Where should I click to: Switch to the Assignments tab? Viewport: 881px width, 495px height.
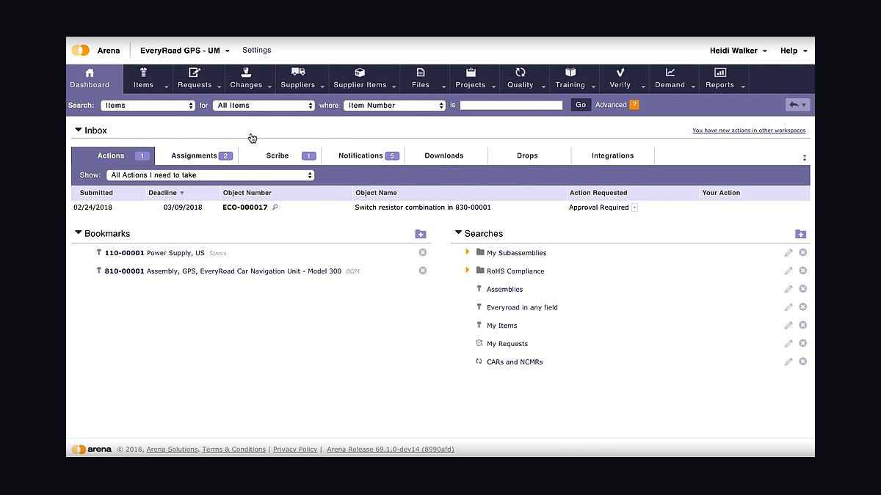201,155
